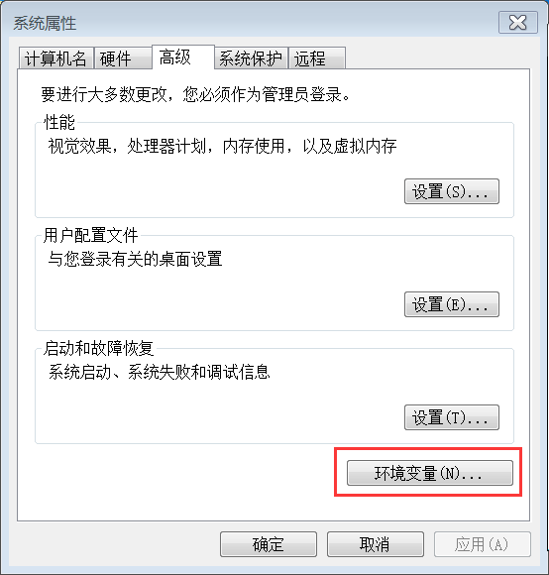Image resolution: width=549 pixels, height=575 pixels.
Task: Click the greyed-out 应用(A) button
Action: coord(483,544)
